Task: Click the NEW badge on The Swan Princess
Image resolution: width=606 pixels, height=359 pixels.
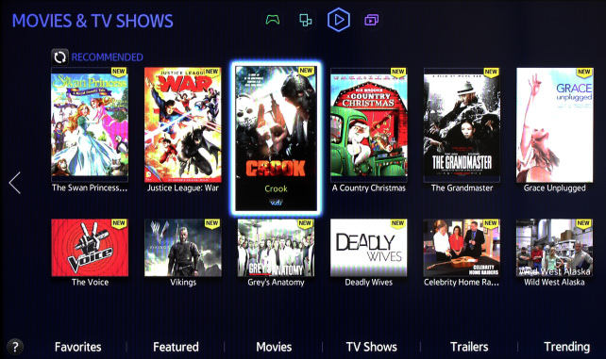Action: 119,72
